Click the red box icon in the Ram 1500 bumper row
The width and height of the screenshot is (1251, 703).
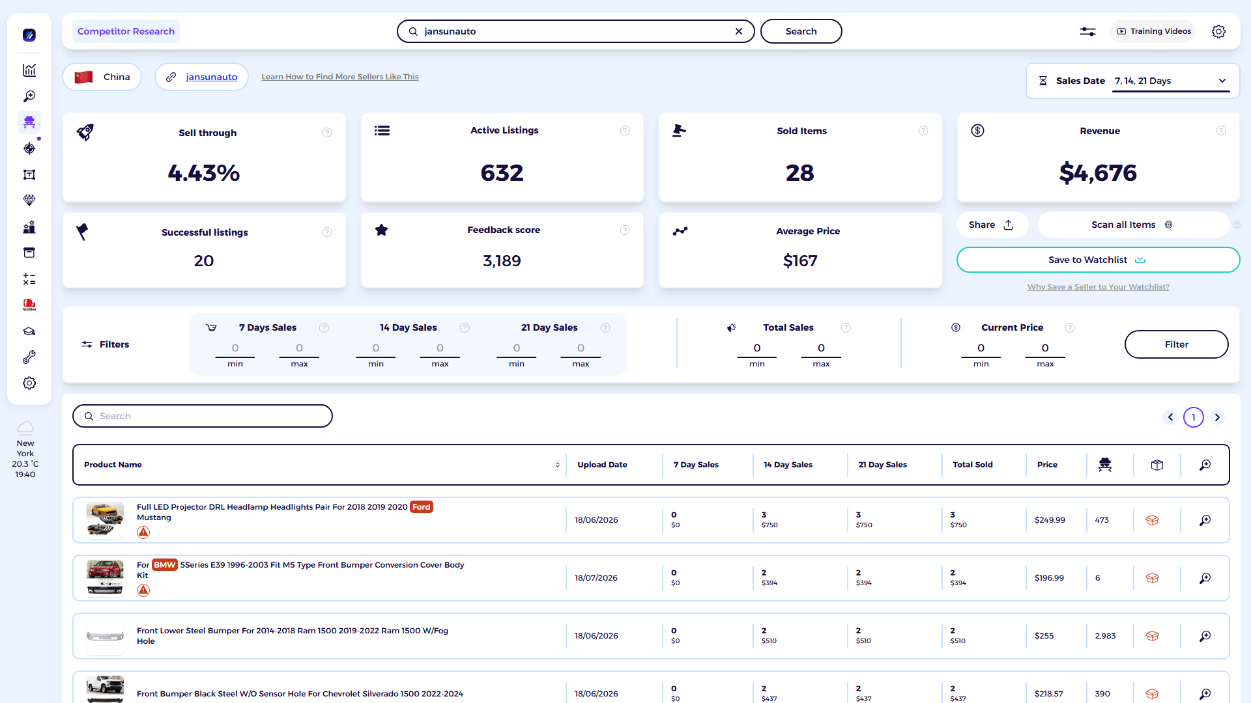(1152, 636)
